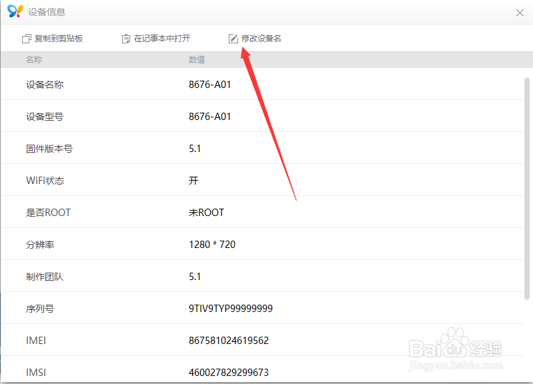Open device info via 在记事本中打开 label
The image size is (533, 384).
(x=162, y=39)
